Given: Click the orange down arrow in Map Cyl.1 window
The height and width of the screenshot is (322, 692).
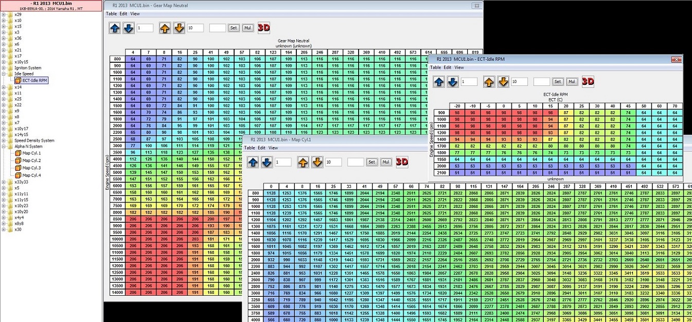Looking at the screenshot, I should [317, 162].
